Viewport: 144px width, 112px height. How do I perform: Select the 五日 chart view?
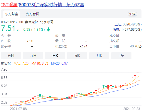33,56
